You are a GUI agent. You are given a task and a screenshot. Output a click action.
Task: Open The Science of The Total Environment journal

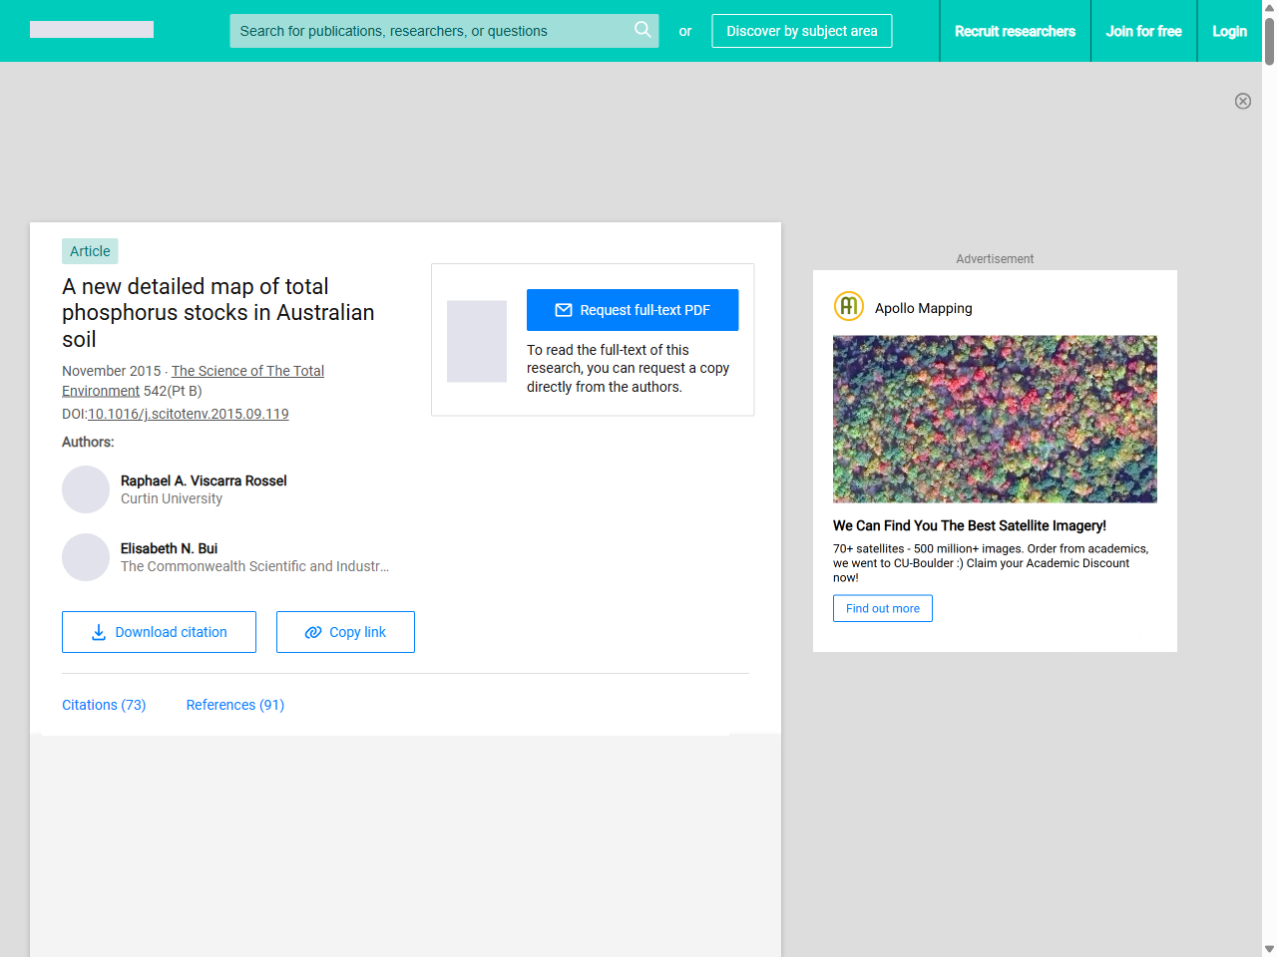tap(247, 371)
